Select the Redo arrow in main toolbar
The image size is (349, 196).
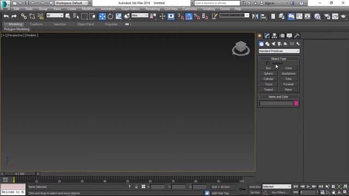(x=14, y=16)
